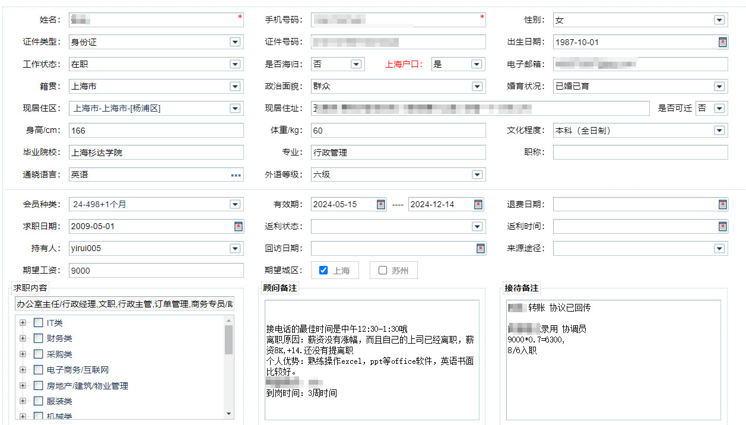Click the up arrow of the 求职内容 scrollbar
The height and width of the screenshot is (425, 746).
[x=229, y=320]
